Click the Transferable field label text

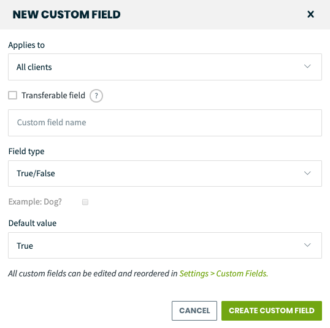(x=53, y=95)
